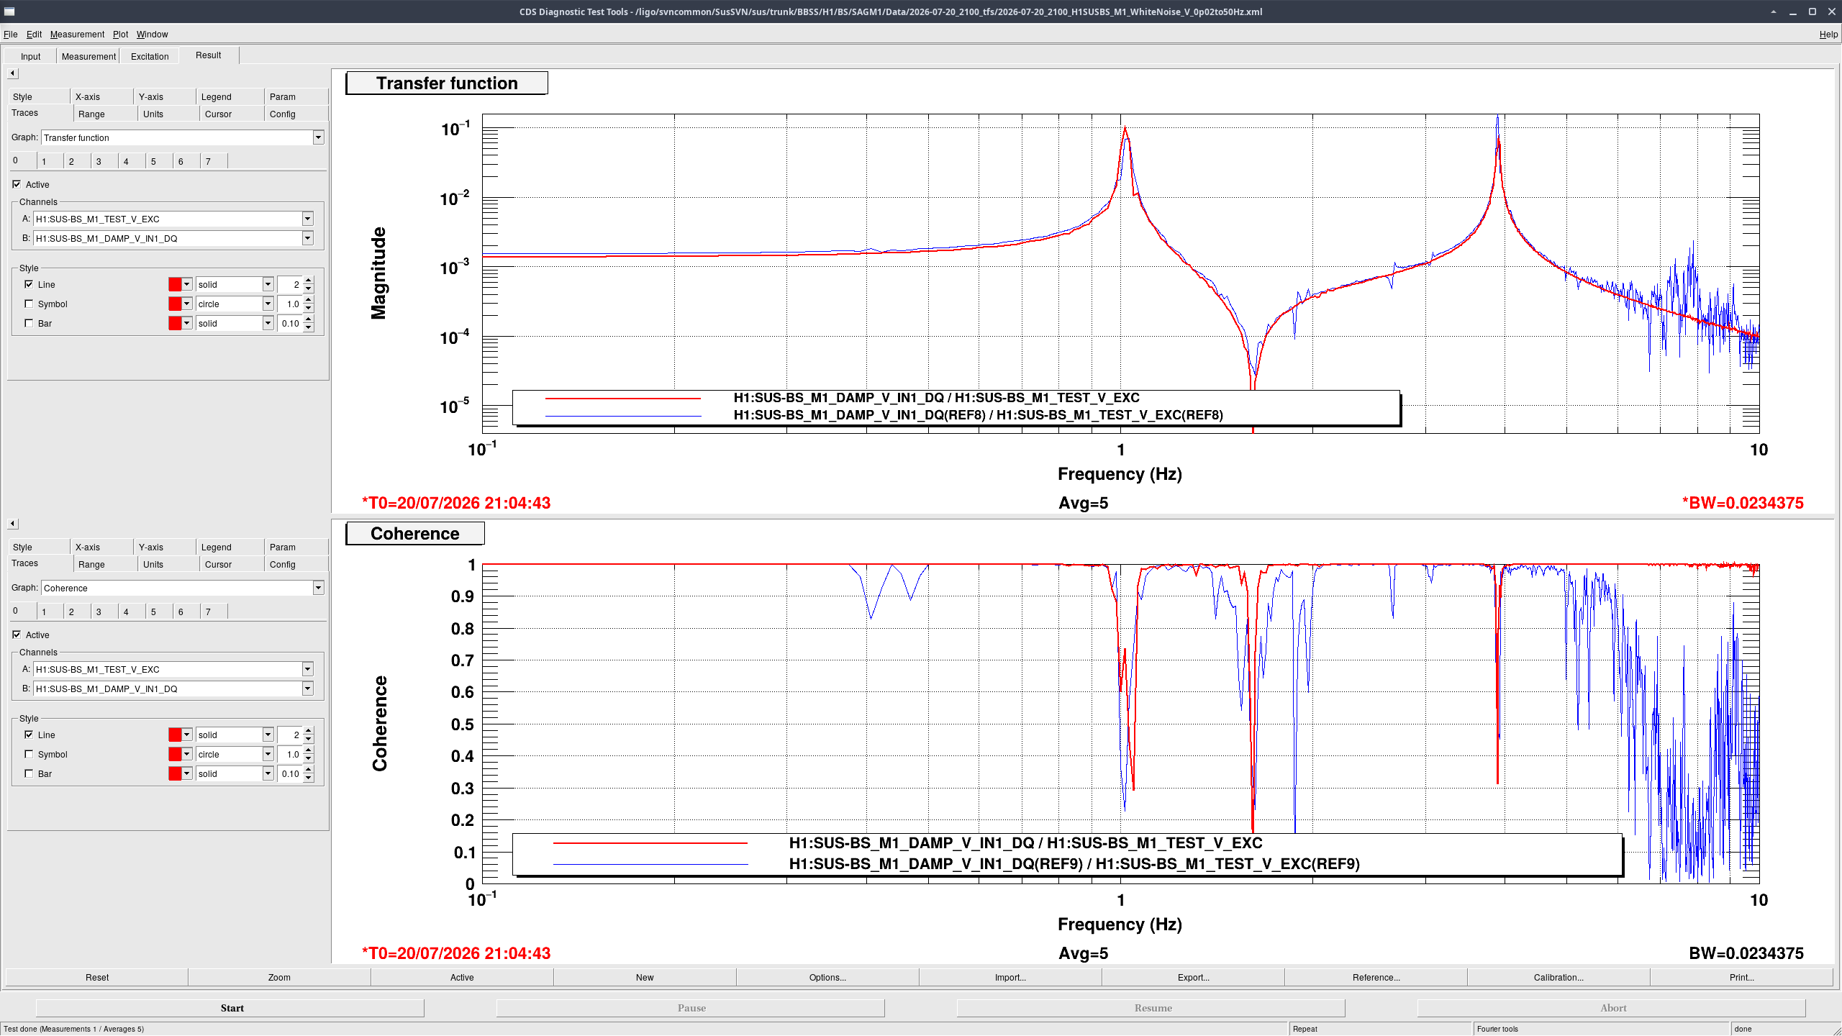Viewport: 1842px width, 1036px height.
Task: Open channel A dropdown in upper panel
Action: click(307, 219)
